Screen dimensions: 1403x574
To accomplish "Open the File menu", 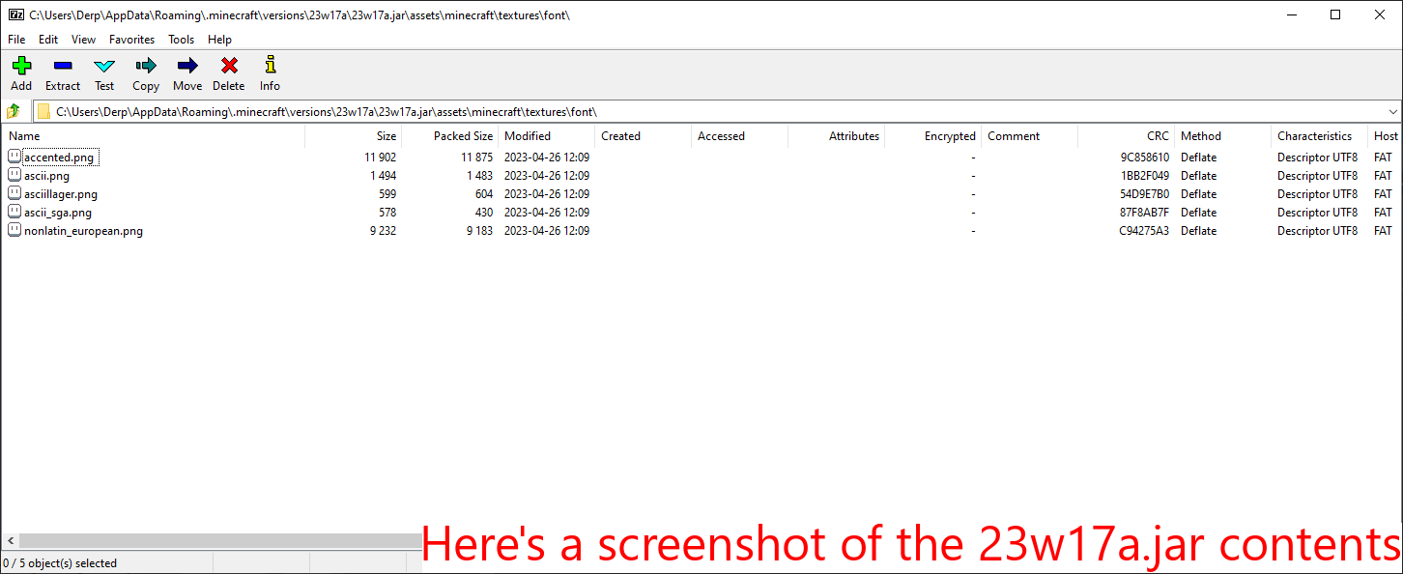I will pyautogui.click(x=16, y=40).
